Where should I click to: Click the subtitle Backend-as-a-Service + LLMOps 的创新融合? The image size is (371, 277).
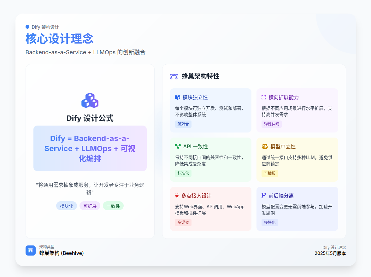click(x=85, y=52)
